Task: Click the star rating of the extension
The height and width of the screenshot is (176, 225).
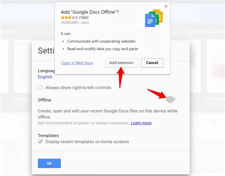Action: (69, 18)
